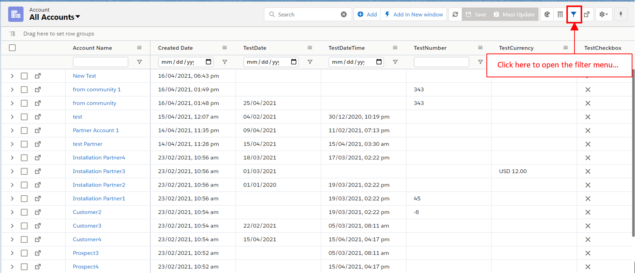The height and width of the screenshot is (273, 635).
Task: Select the checkbox for Customer2 row
Action: [x=24, y=212]
